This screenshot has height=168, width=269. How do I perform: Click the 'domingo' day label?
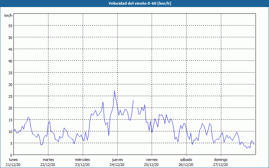(x=221, y=160)
